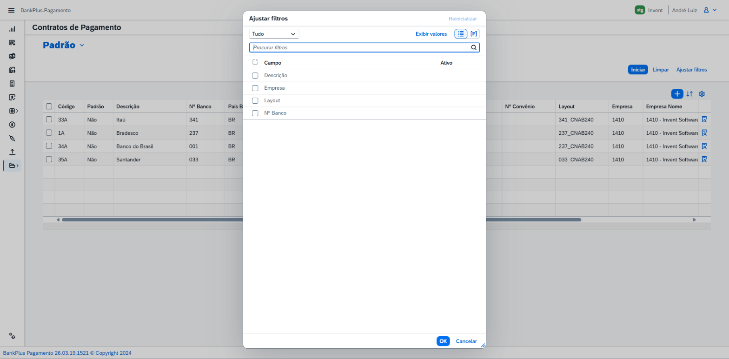Click Cancelar in the filter dialog
729x359 pixels.
pyautogui.click(x=466, y=341)
